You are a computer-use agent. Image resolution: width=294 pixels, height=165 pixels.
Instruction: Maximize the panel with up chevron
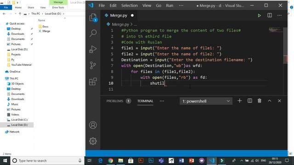pos(270,101)
